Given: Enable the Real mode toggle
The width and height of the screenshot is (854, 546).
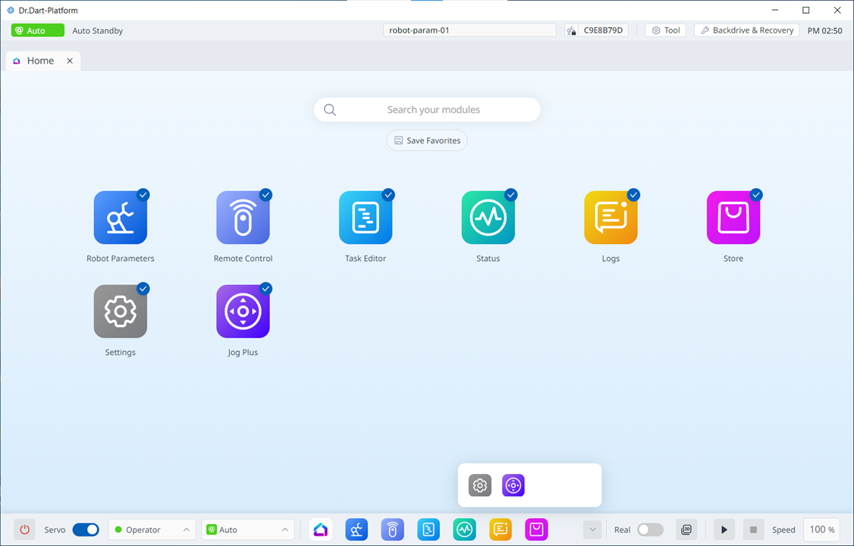Looking at the screenshot, I should tap(650, 529).
